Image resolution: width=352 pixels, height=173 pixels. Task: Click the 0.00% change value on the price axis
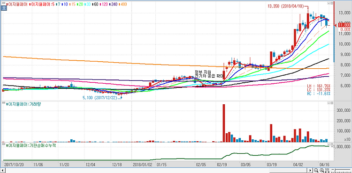click(x=345, y=29)
